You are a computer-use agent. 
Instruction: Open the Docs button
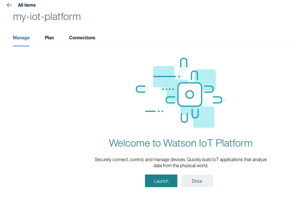197,181
